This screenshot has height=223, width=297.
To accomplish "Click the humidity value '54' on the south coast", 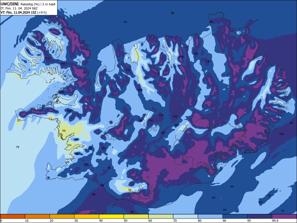I will click(x=130, y=190).
